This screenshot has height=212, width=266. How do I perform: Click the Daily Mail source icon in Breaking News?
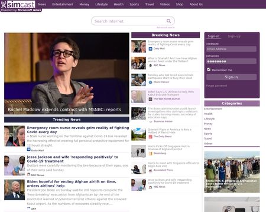click(x=150, y=49)
